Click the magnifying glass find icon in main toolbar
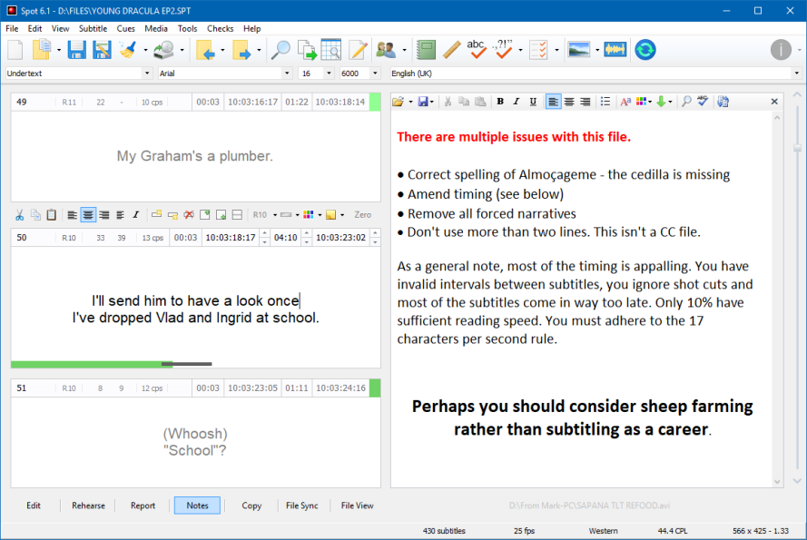Image resolution: width=807 pixels, height=540 pixels. [x=281, y=49]
